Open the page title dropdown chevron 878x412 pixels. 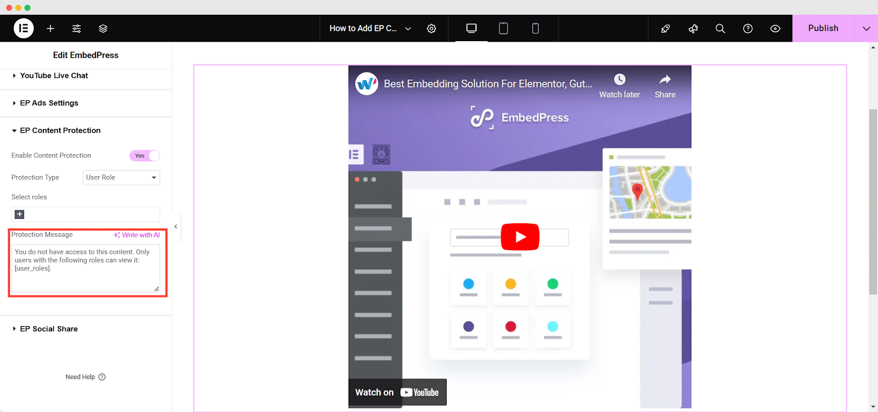[x=408, y=29]
